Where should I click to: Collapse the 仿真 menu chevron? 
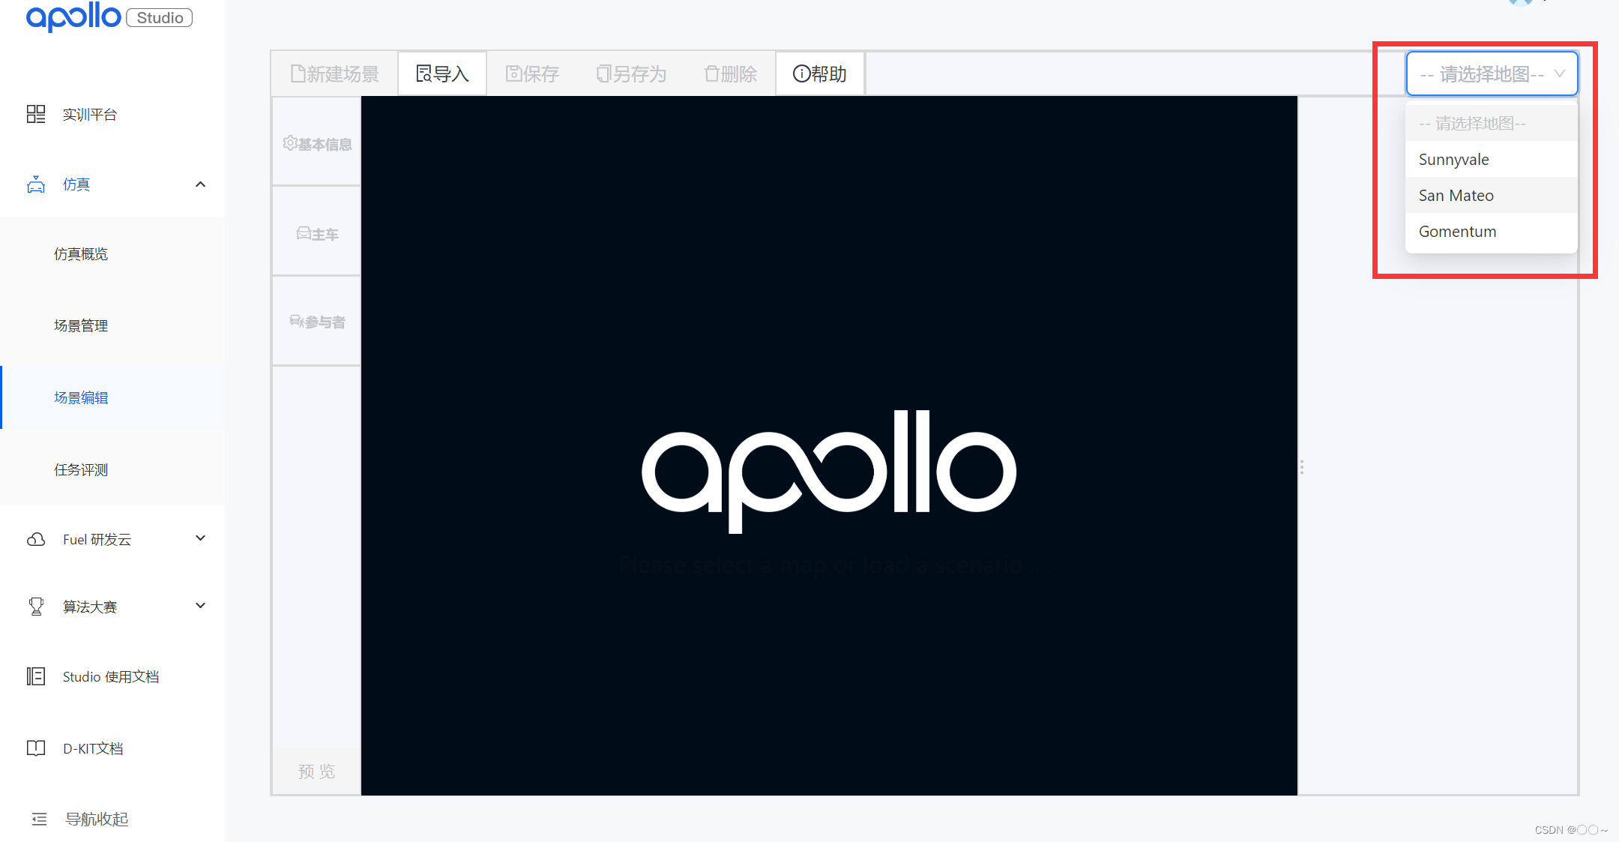pyautogui.click(x=200, y=184)
